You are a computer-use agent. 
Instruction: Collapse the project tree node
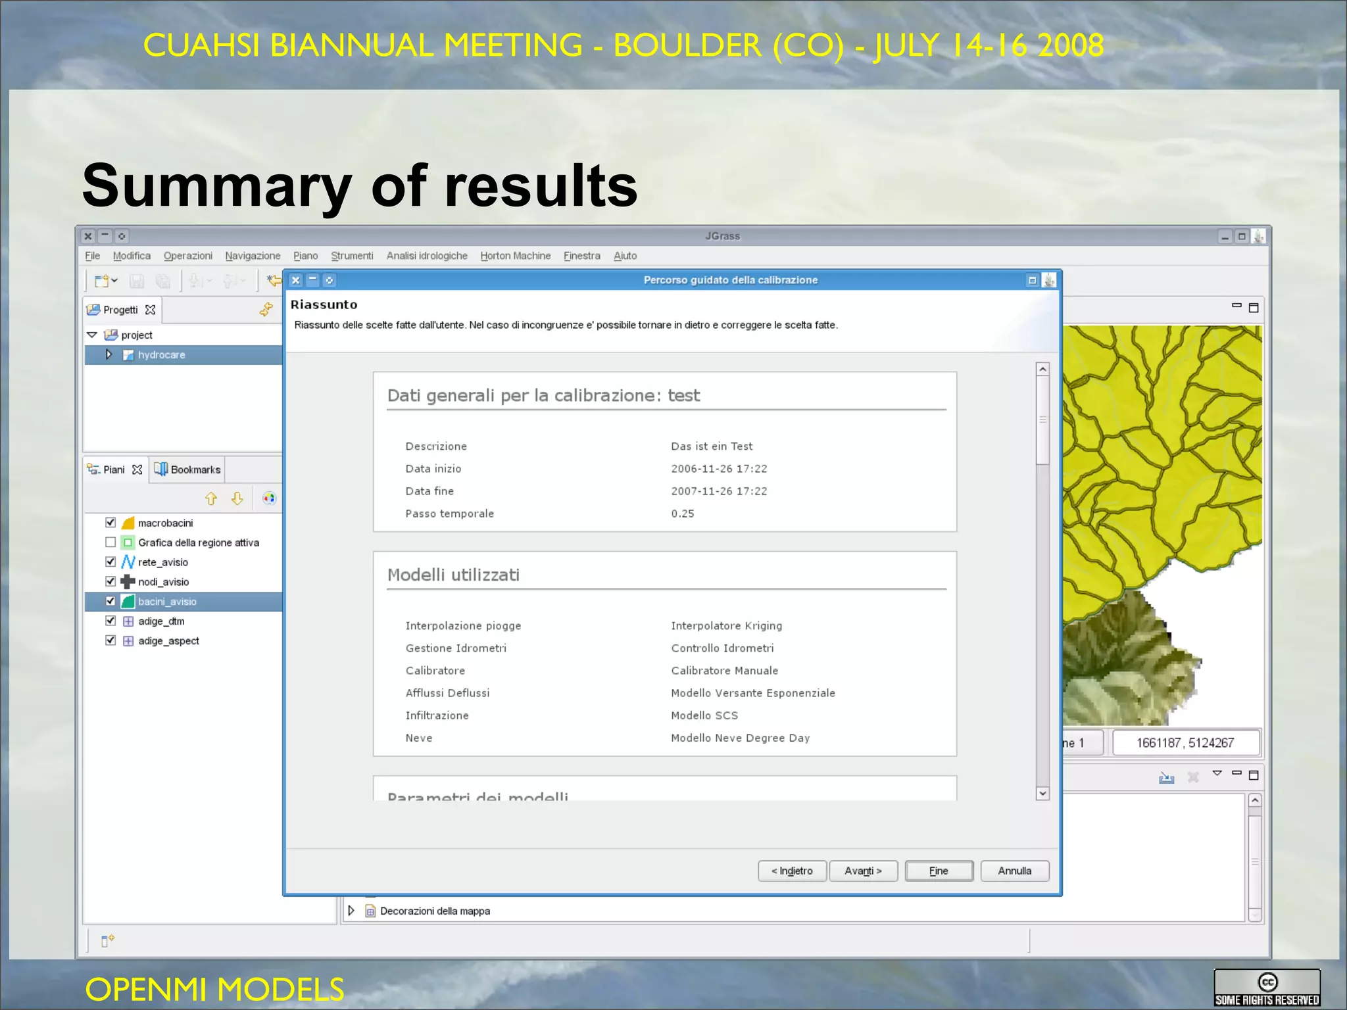point(92,335)
